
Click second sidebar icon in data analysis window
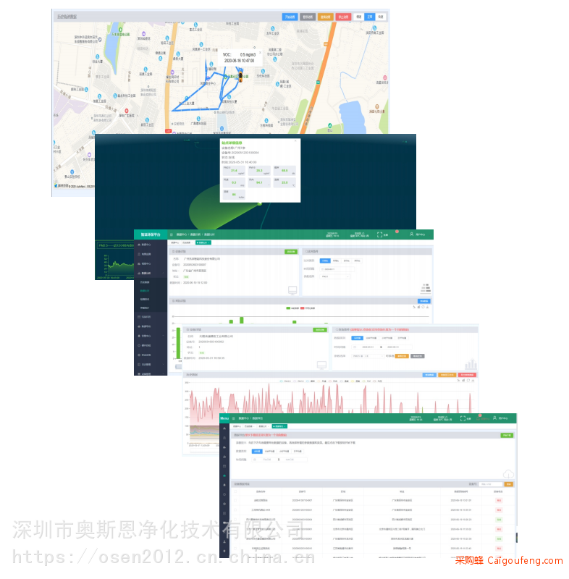[x=139, y=254]
